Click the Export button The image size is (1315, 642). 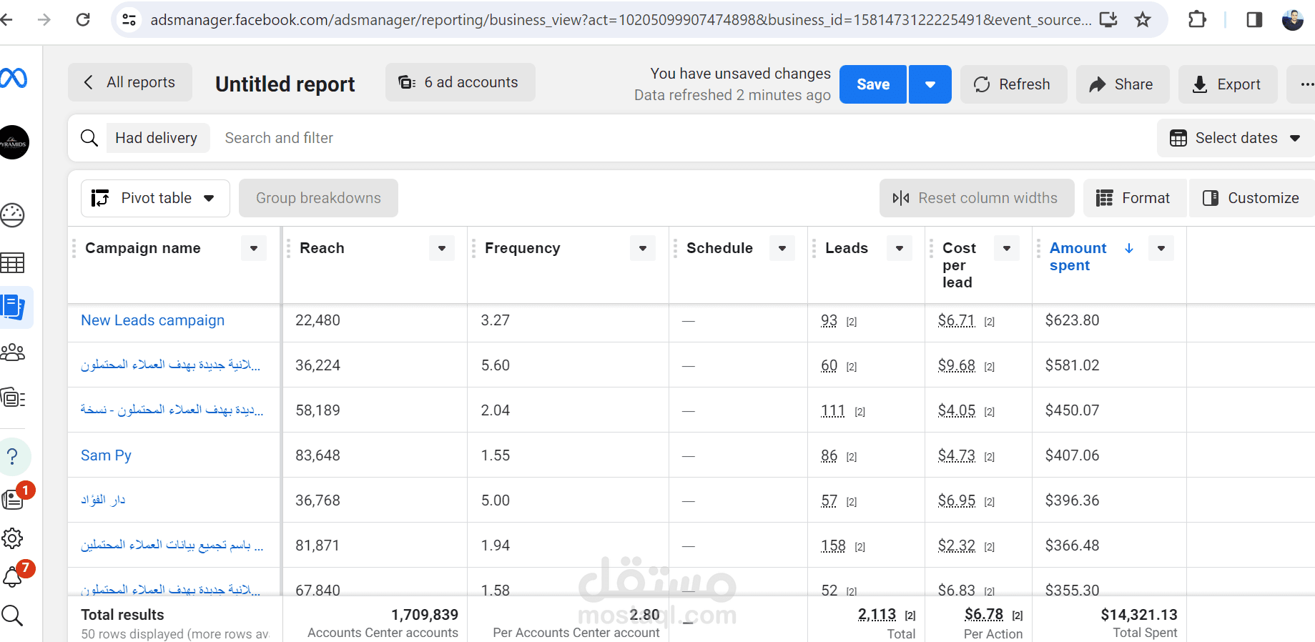point(1227,84)
